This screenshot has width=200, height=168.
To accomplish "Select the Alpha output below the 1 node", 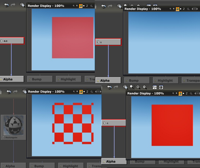I will pyautogui.click(x=108, y=80).
